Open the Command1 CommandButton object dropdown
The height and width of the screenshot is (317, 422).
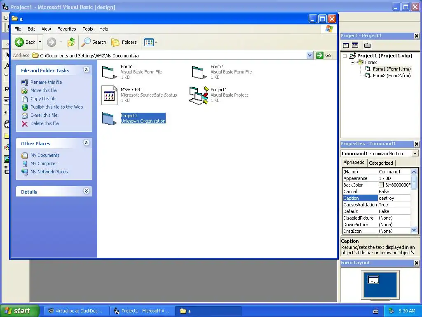click(415, 154)
